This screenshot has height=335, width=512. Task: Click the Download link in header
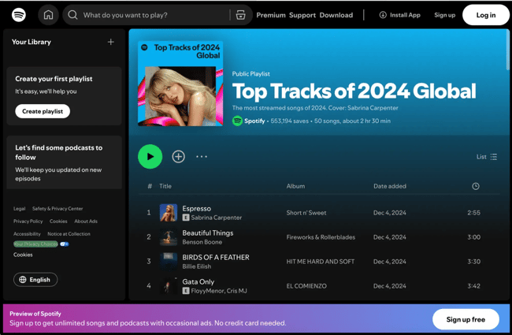336,15
